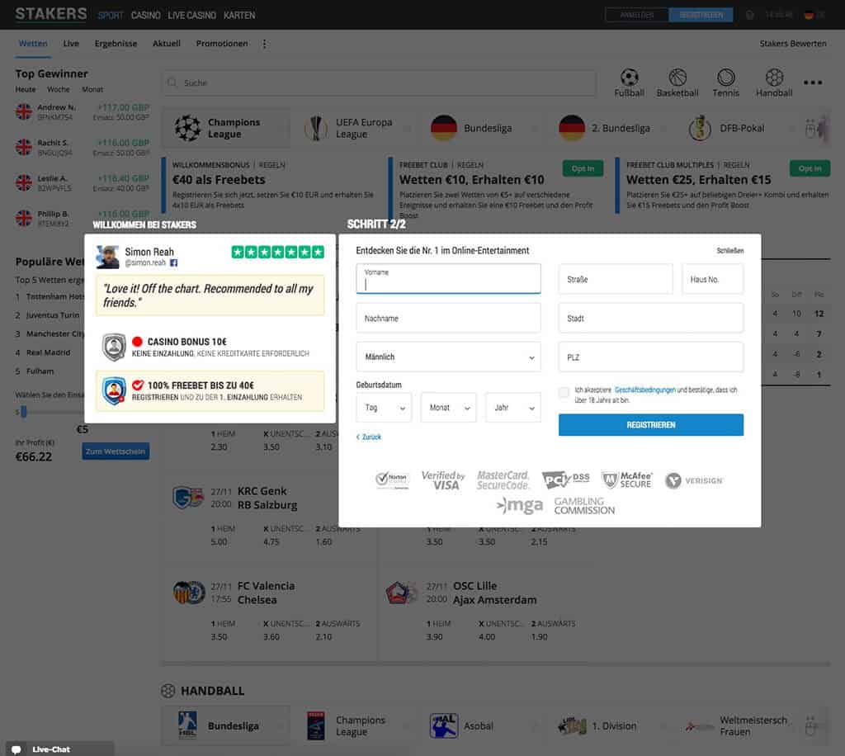The height and width of the screenshot is (756, 845).
Task: Click the KRC Genk vs RB Salzburg crest
Action: 188,498
